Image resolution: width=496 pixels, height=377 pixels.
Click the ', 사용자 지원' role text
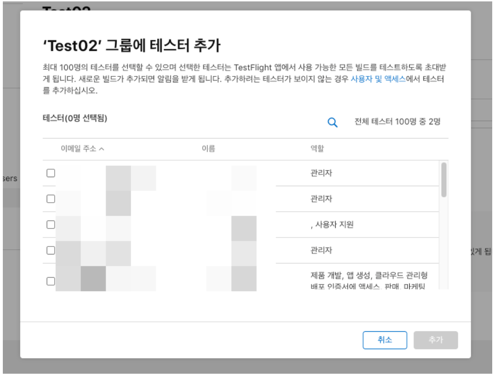pos(332,225)
